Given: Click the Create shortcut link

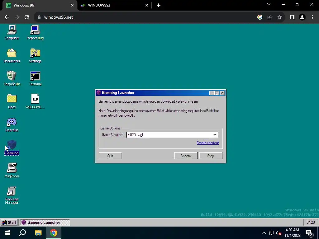Looking at the screenshot, I should pyautogui.click(x=208, y=143).
